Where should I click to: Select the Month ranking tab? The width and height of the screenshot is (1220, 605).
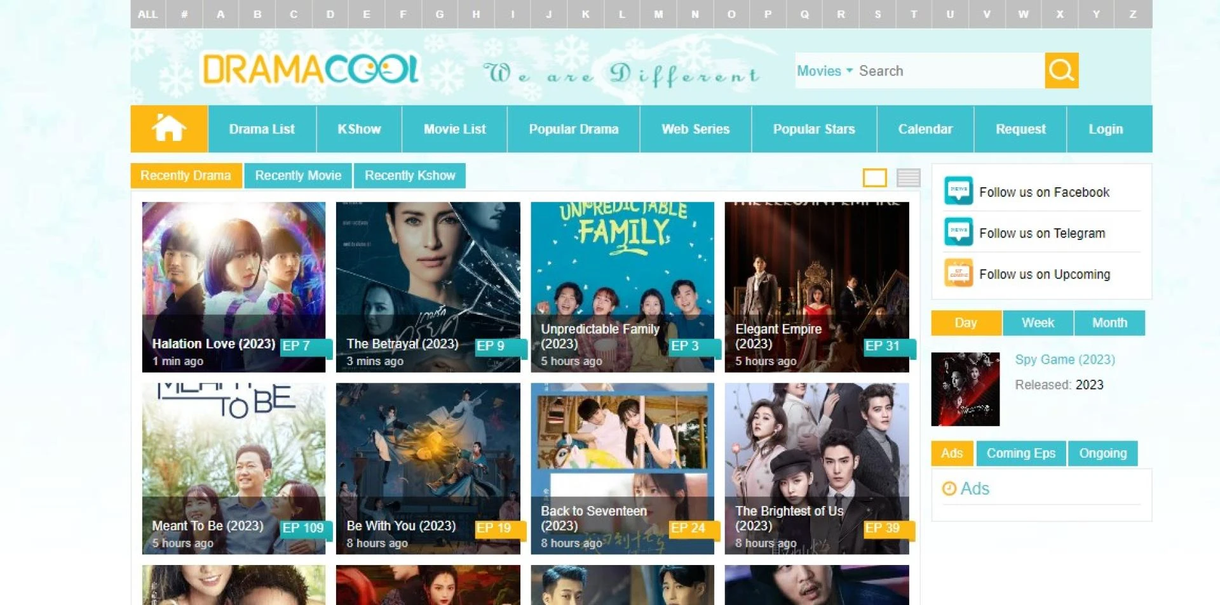1109,322
